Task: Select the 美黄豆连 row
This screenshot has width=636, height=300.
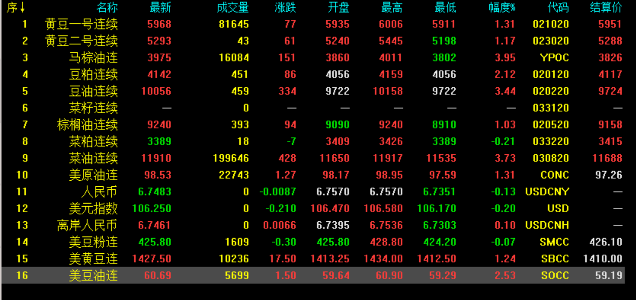Action: pos(313,258)
